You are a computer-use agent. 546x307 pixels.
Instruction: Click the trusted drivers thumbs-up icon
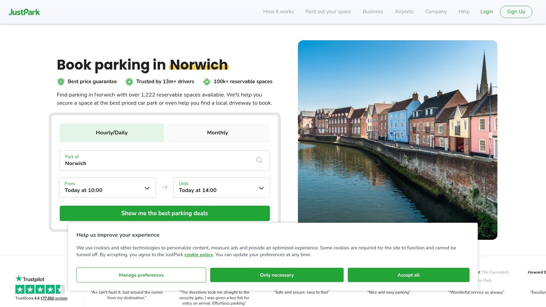129,82
